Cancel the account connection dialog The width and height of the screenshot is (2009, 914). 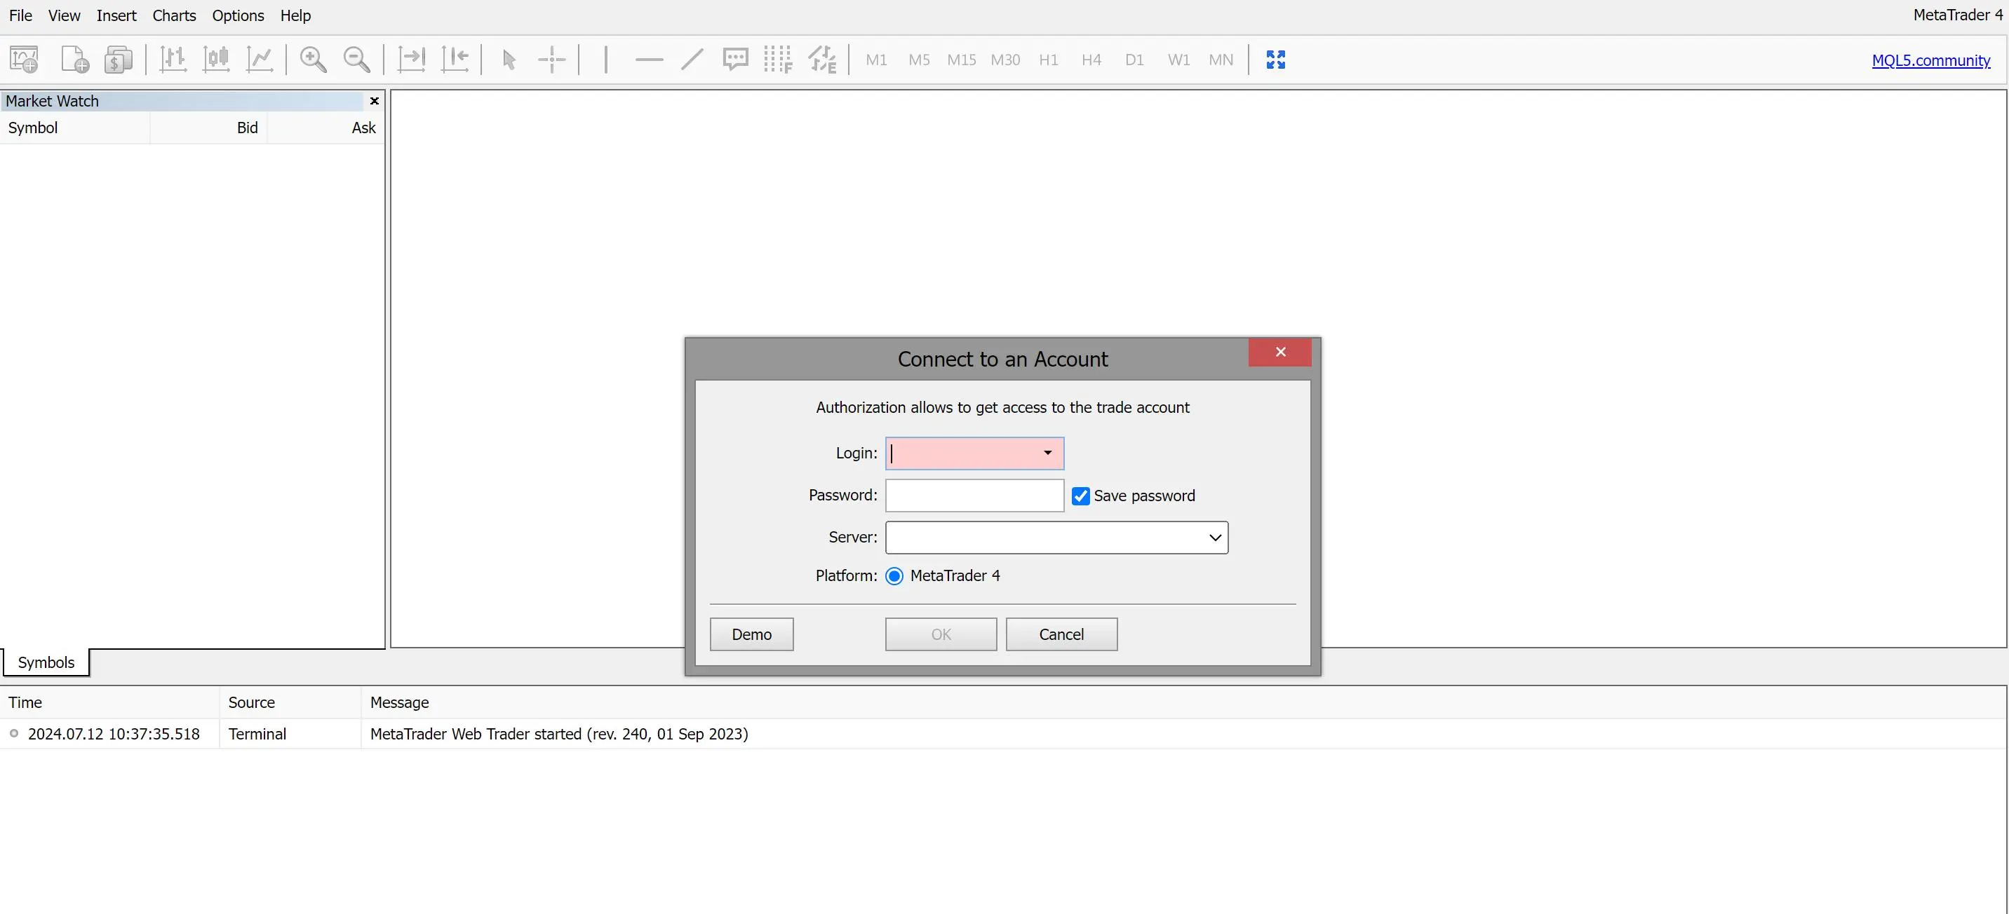(x=1061, y=634)
